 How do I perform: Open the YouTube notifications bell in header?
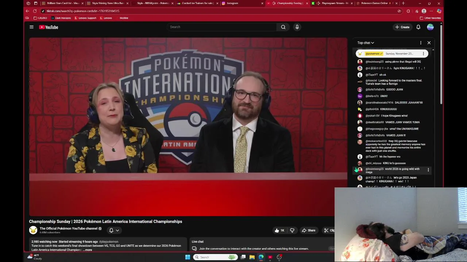(x=418, y=27)
